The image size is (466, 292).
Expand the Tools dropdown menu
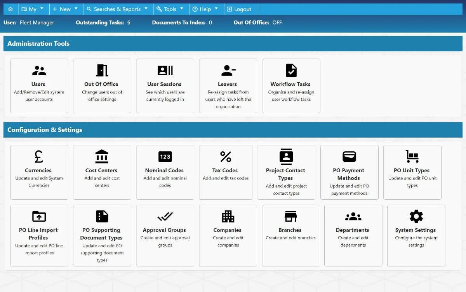171,9
